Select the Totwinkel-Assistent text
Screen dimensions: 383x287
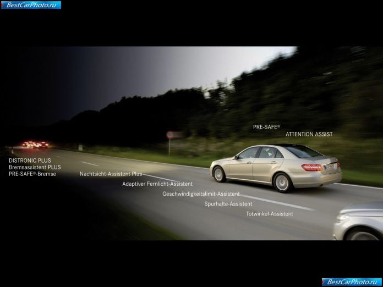pyautogui.click(x=270, y=214)
